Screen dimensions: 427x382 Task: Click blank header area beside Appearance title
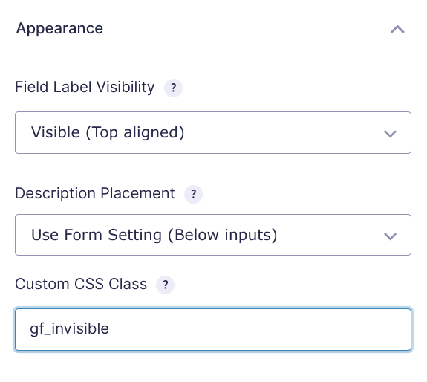click(x=245, y=29)
